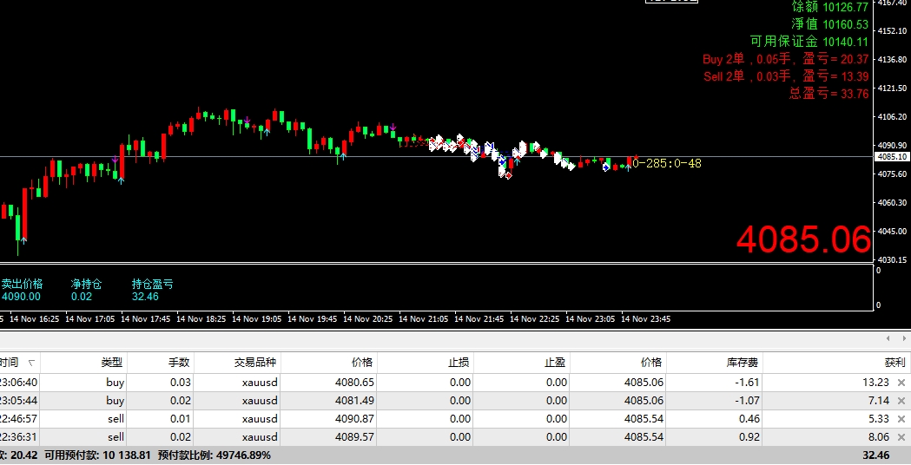Click the total profit 32.46 in summary row

[x=875, y=455]
